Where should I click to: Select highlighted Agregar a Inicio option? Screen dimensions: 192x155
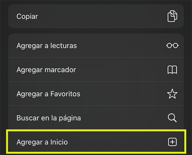point(96,142)
